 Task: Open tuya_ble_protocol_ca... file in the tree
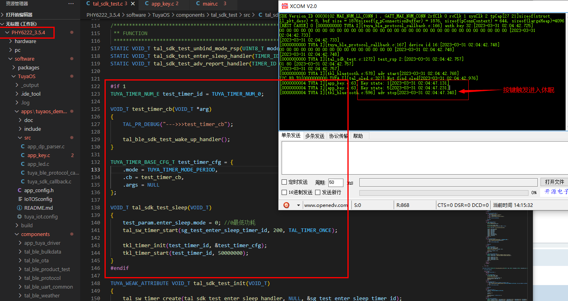(53, 173)
